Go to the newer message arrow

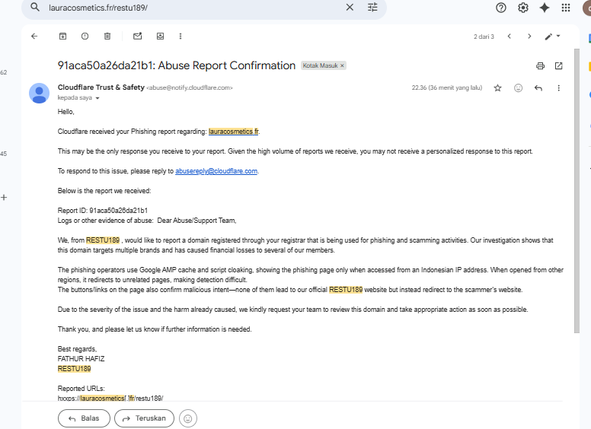click(510, 36)
